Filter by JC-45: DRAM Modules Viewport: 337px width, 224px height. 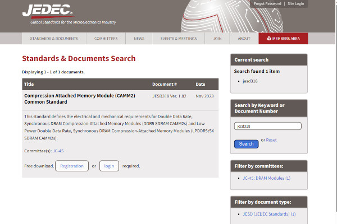point(266,178)
